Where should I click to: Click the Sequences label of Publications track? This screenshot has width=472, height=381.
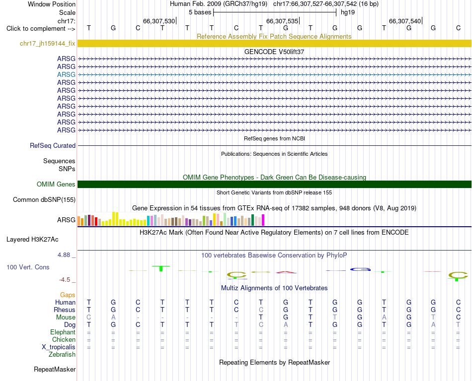pyautogui.click(x=59, y=161)
